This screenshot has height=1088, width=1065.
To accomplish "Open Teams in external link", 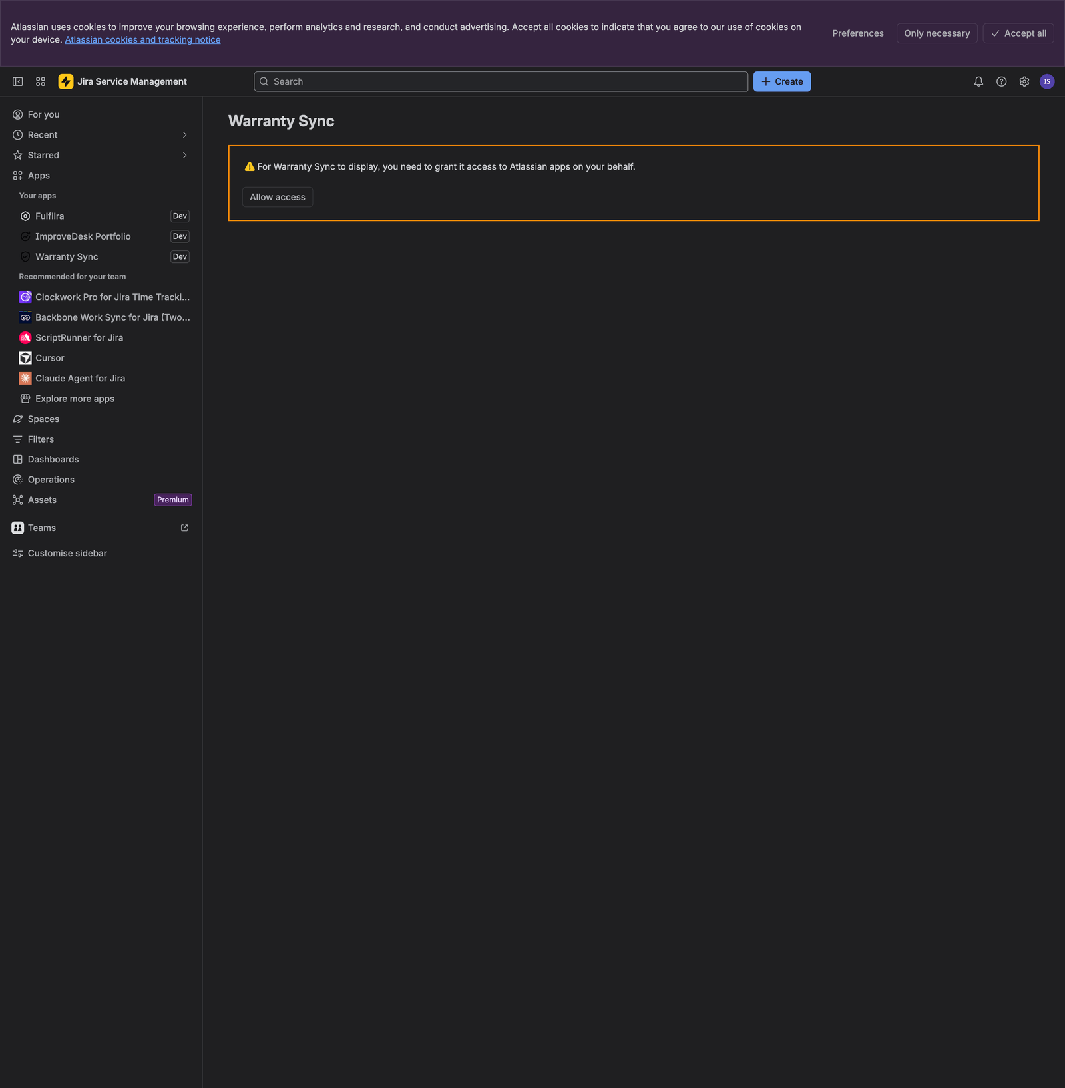I will tap(184, 528).
